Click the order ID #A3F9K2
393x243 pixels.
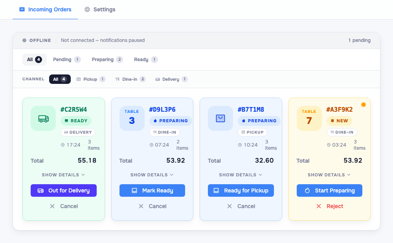[x=340, y=109]
